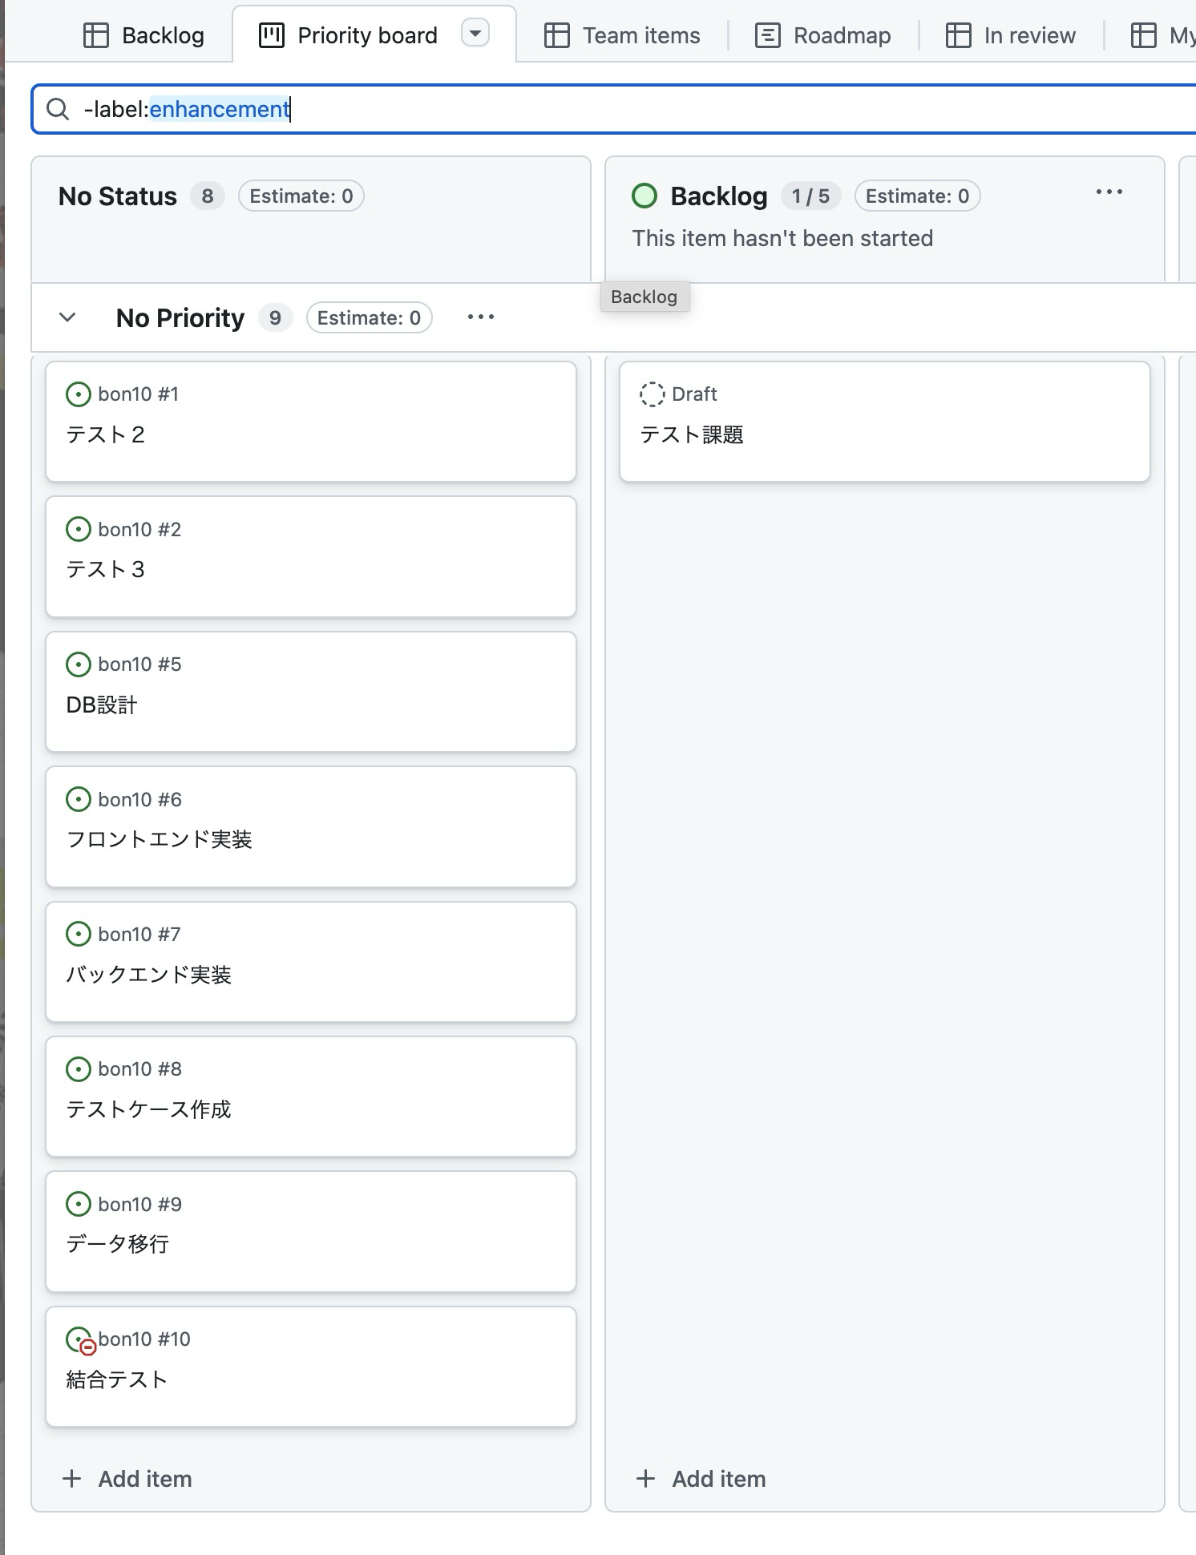
Task: Select the データ移行 card bon10 #9
Action: [311, 1232]
